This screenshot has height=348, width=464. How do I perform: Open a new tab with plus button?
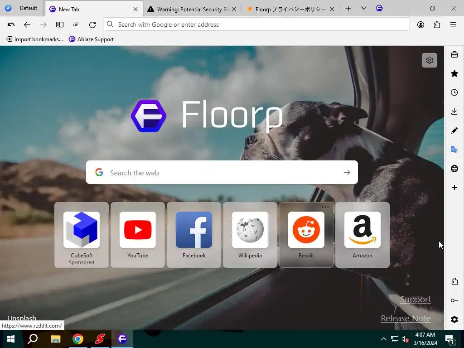pyautogui.click(x=348, y=9)
